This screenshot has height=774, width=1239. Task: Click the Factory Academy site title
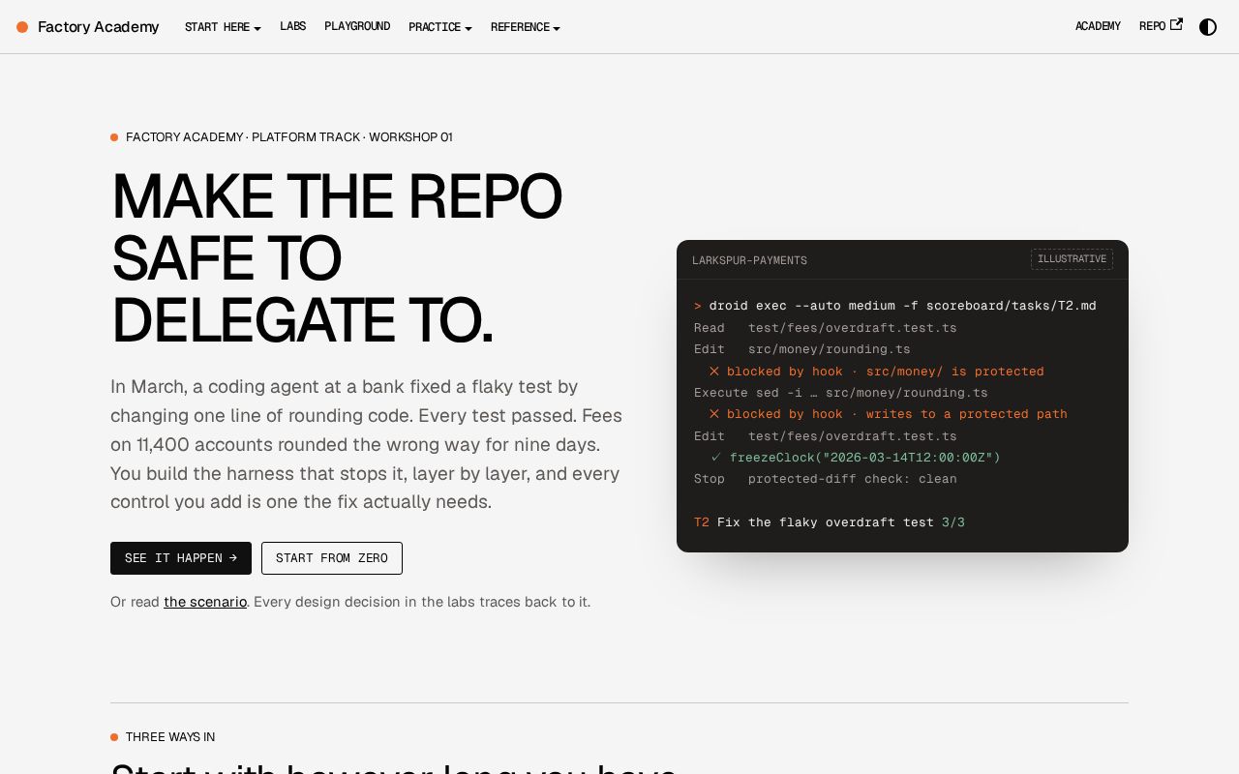[99, 27]
